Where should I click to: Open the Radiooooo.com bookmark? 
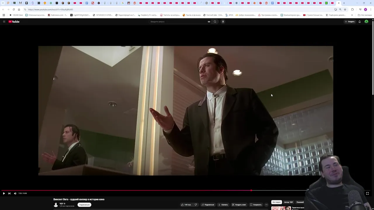click(x=58, y=15)
